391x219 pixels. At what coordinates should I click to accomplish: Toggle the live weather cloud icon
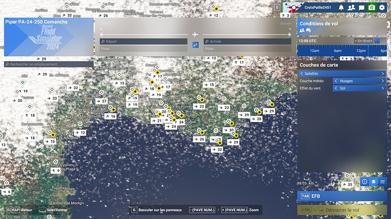(x=308, y=30)
